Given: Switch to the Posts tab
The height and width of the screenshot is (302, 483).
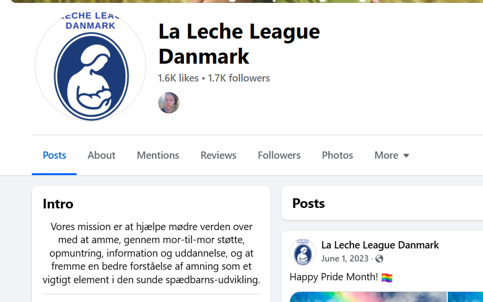Looking at the screenshot, I should tap(54, 155).
